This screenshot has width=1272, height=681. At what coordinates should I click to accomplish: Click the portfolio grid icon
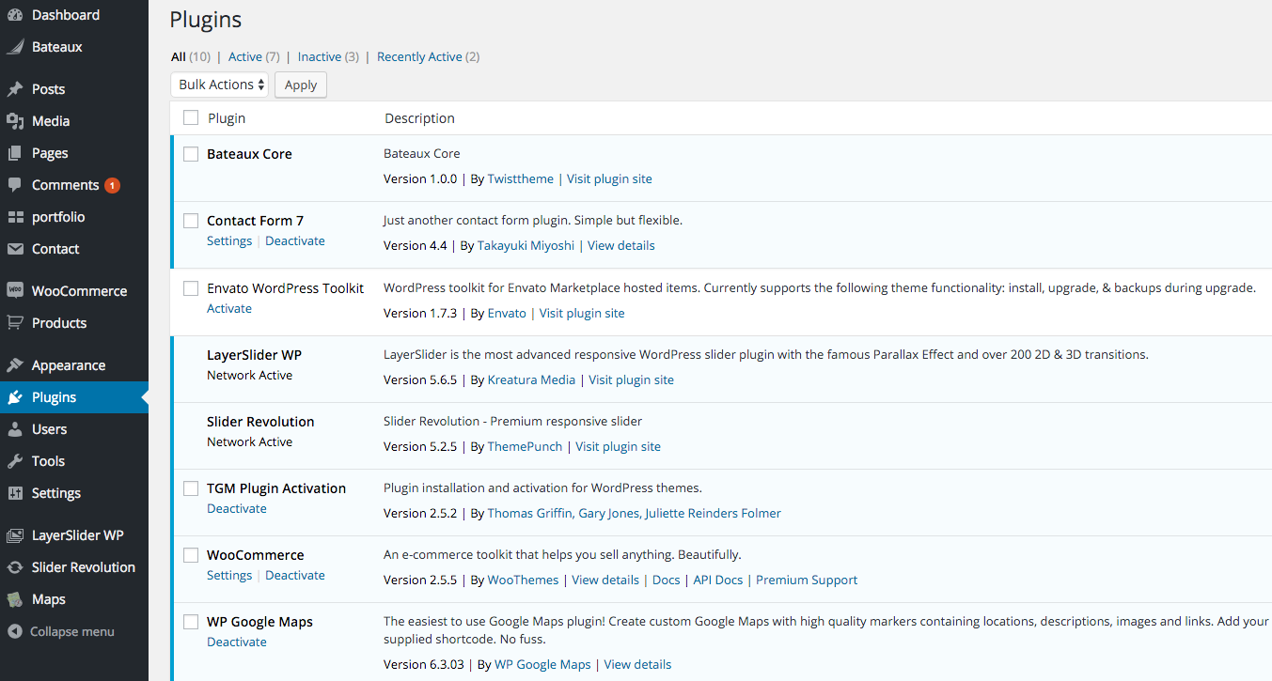15,217
